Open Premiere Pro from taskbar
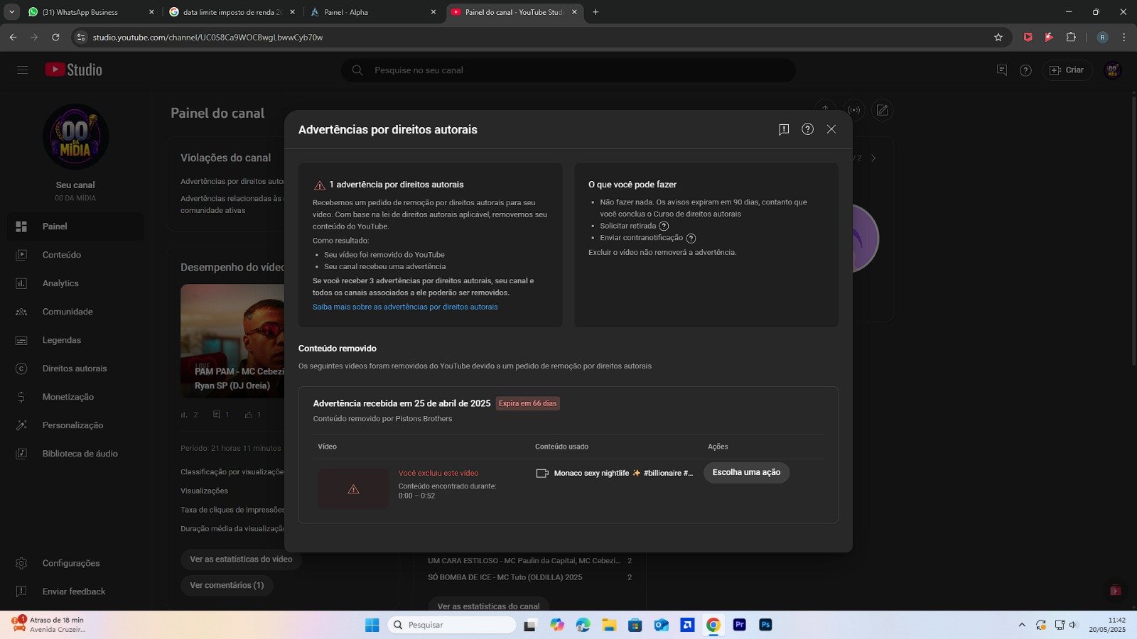 [740, 625]
